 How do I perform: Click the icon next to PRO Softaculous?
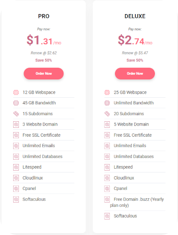tap(16, 199)
